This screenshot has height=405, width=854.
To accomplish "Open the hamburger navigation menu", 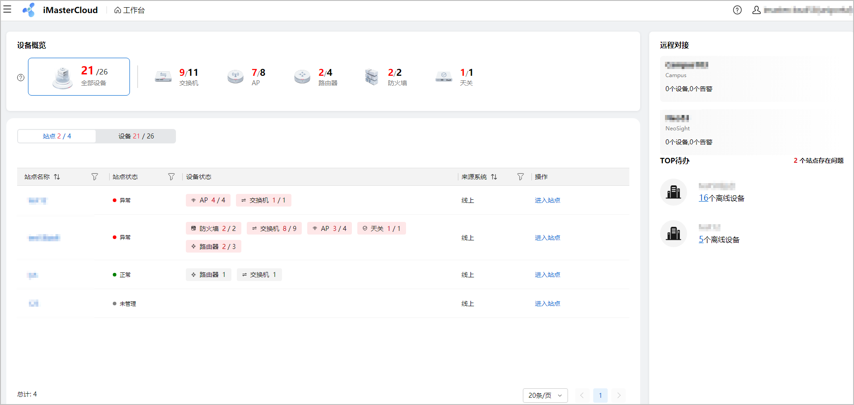I will (7, 9).
